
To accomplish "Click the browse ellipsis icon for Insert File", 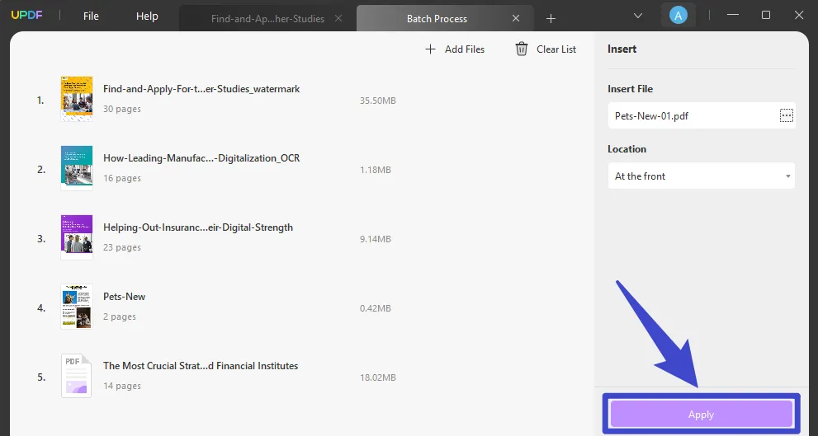I will tap(786, 116).
